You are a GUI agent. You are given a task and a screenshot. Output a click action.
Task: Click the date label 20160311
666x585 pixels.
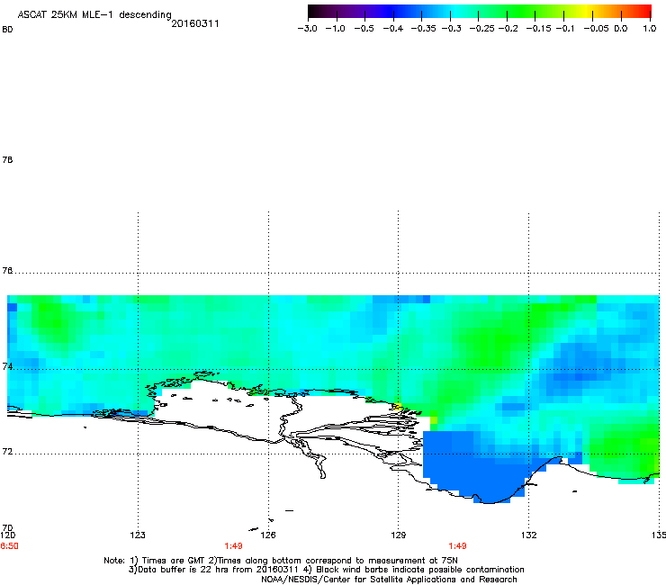pyautogui.click(x=195, y=23)
